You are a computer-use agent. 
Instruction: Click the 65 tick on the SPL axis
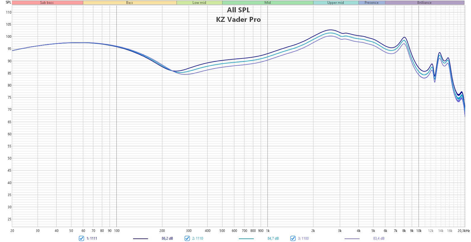coord(9,122)
